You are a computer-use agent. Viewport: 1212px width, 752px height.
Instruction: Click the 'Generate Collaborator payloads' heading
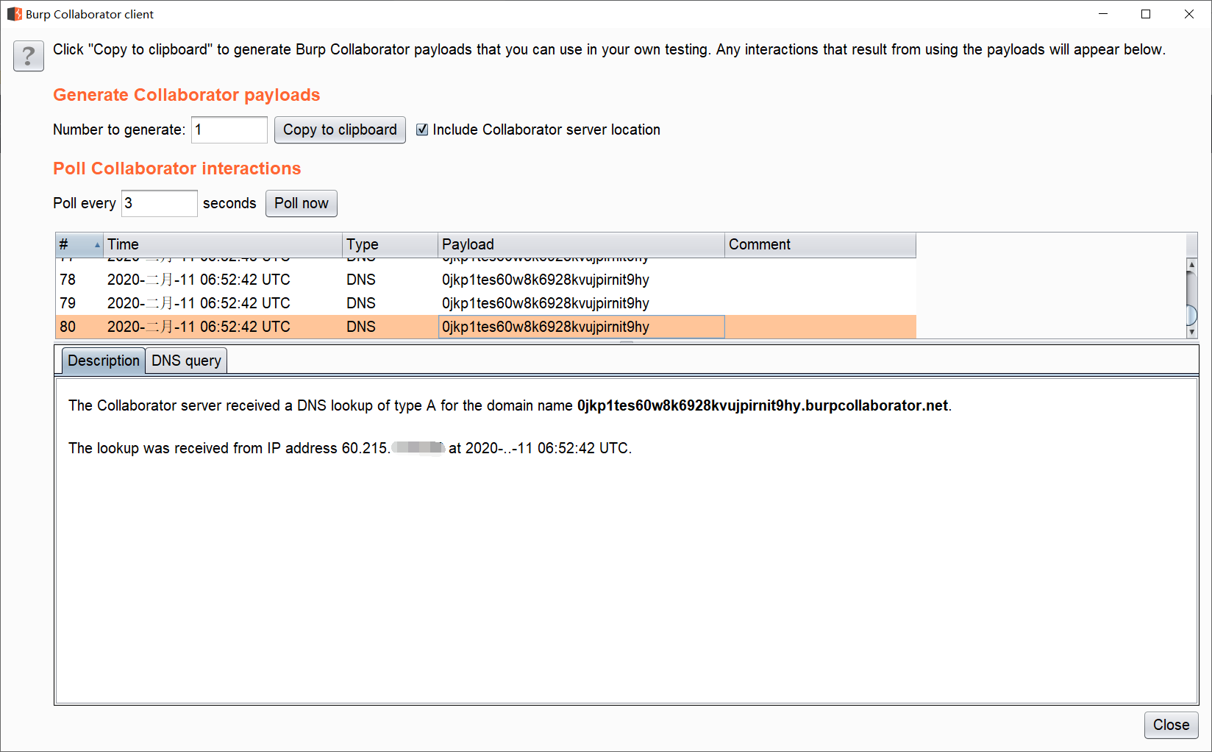(187, 95)
